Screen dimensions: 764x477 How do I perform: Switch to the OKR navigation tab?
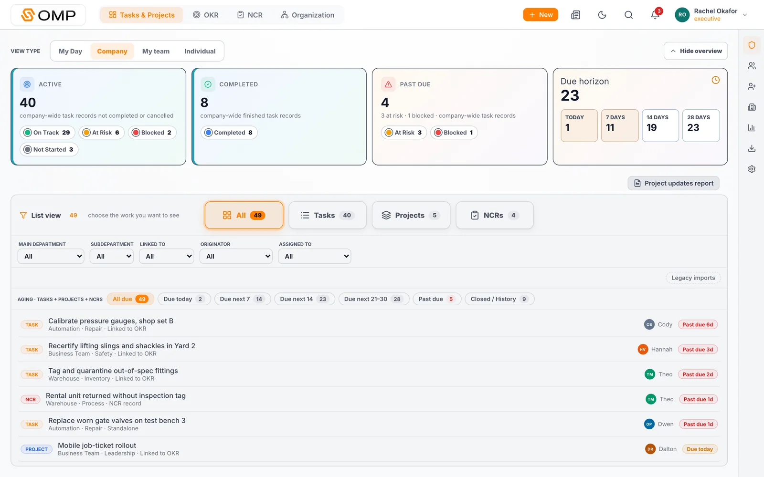pos(206,15)
